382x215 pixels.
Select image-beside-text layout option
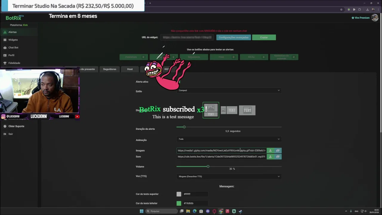pyautogui.click(x=229, y=110)
